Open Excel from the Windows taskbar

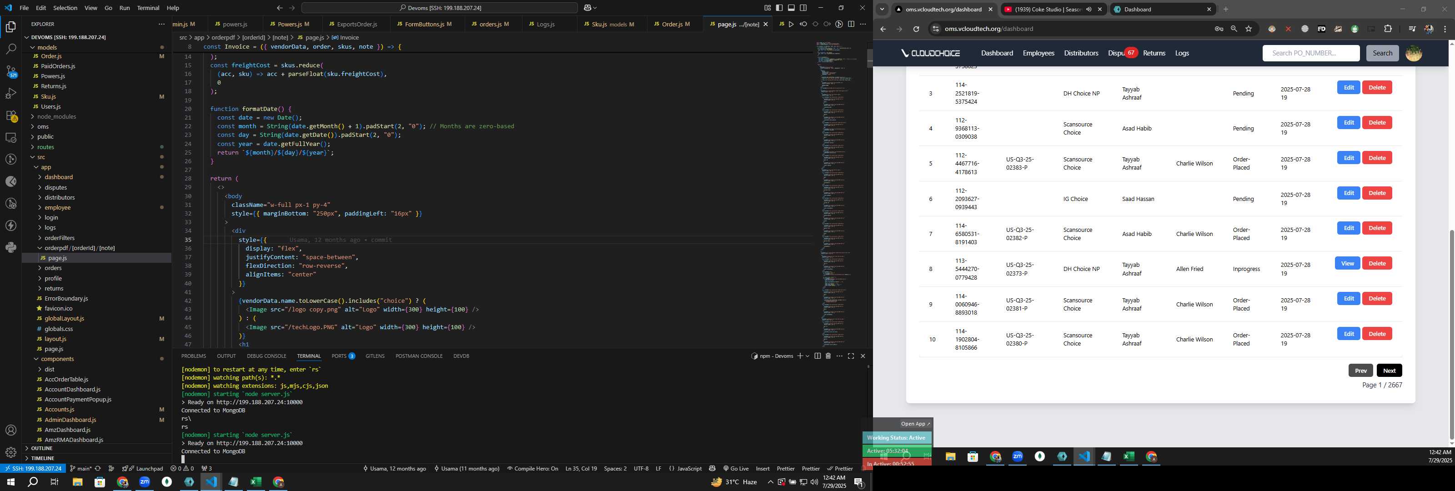pyautogui.click(x=255, y=482)
